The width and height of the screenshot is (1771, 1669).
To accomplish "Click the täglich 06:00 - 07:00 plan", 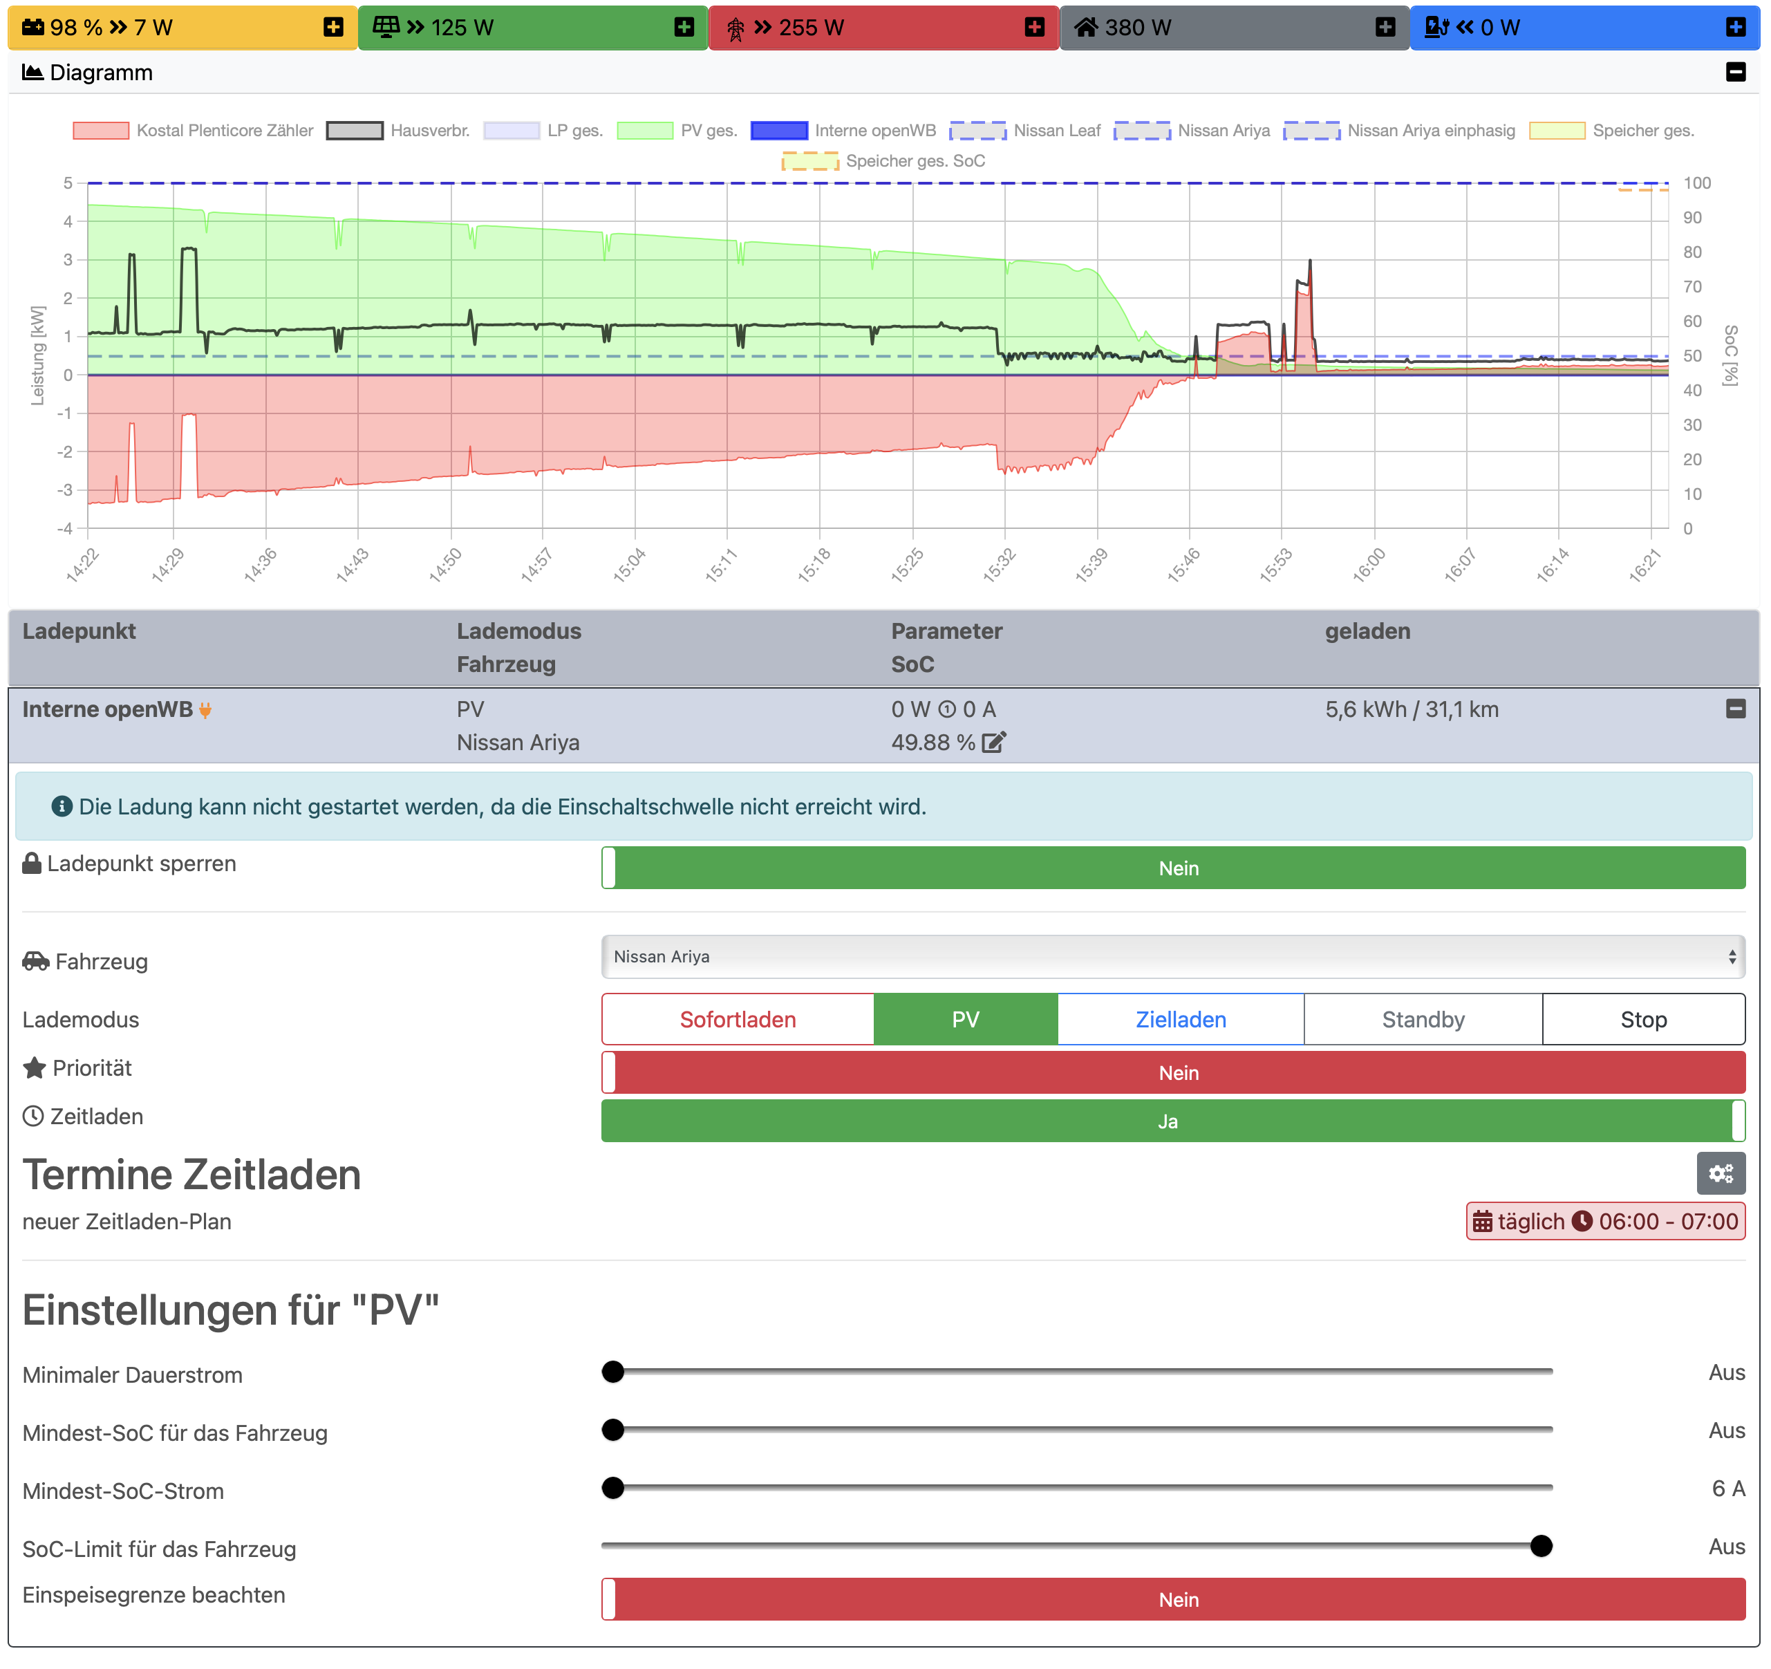I will 1605,1222.
